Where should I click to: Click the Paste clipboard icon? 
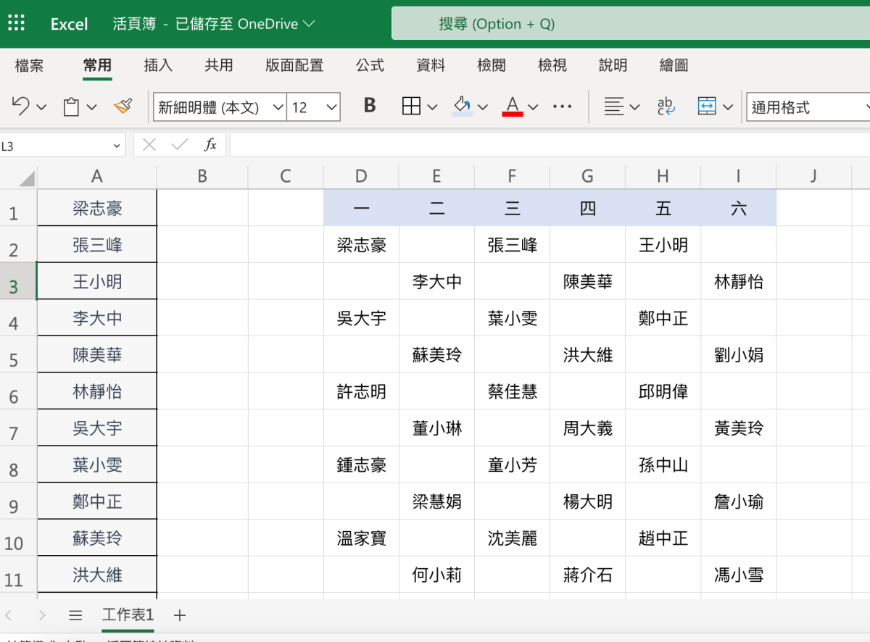click(x=71, y=107)
